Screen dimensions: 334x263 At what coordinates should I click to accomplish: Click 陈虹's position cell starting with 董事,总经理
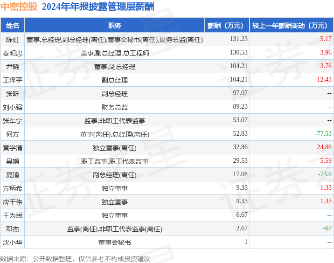[x=115, y=40]
